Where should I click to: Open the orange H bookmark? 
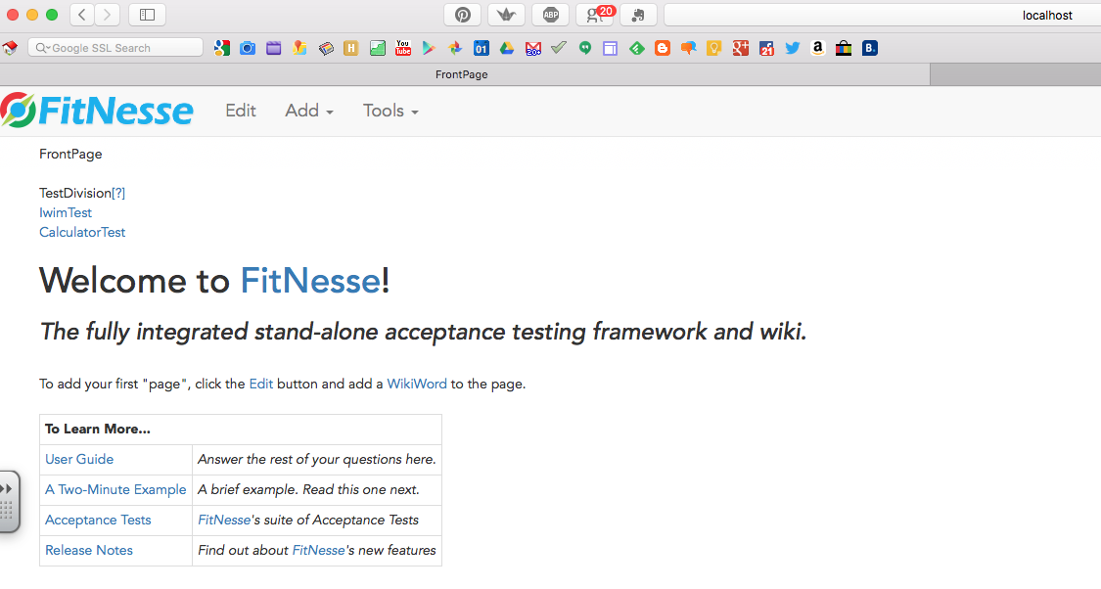pos(351,48)
